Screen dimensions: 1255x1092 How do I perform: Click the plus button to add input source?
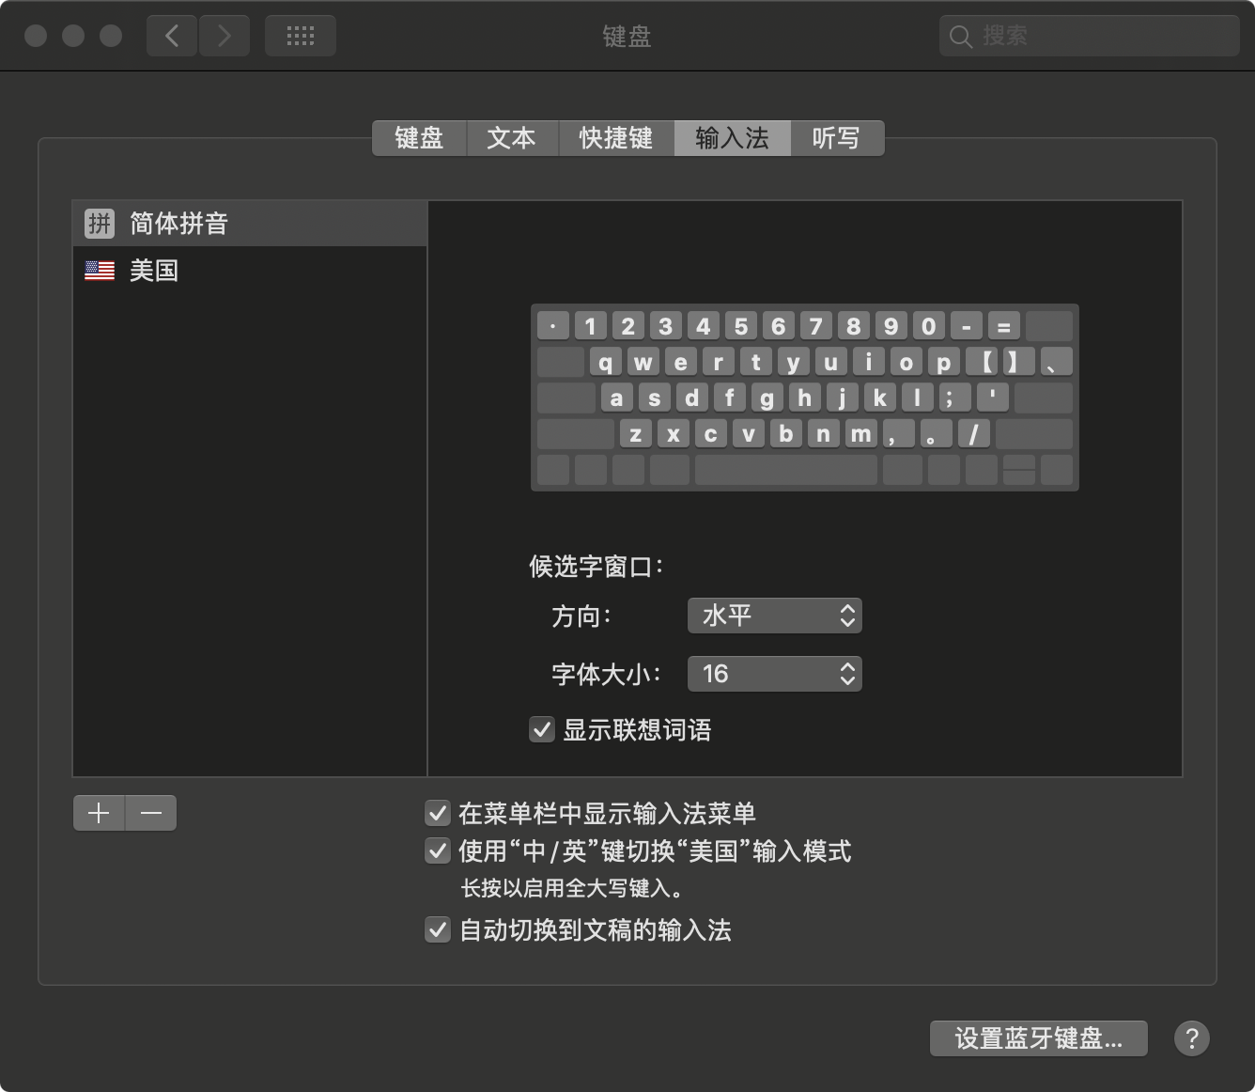(99, 813)
